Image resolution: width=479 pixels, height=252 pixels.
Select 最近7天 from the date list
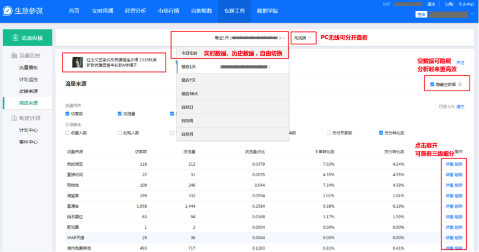[189, 80]
